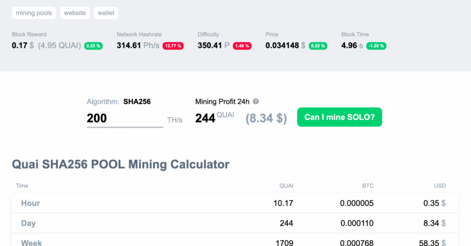
Task: Select the TH/s hashrate unit label
Action: point(175,120)
